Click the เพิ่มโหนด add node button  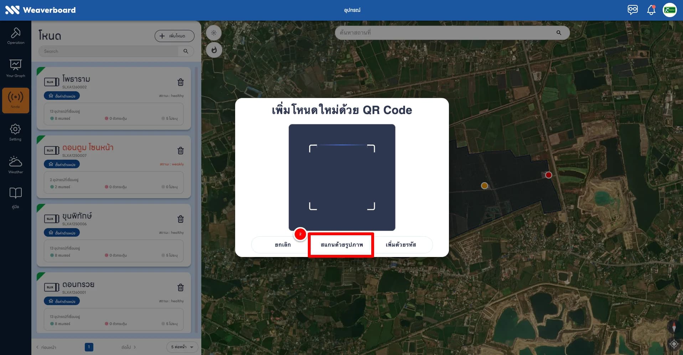[x=174, y=36]
